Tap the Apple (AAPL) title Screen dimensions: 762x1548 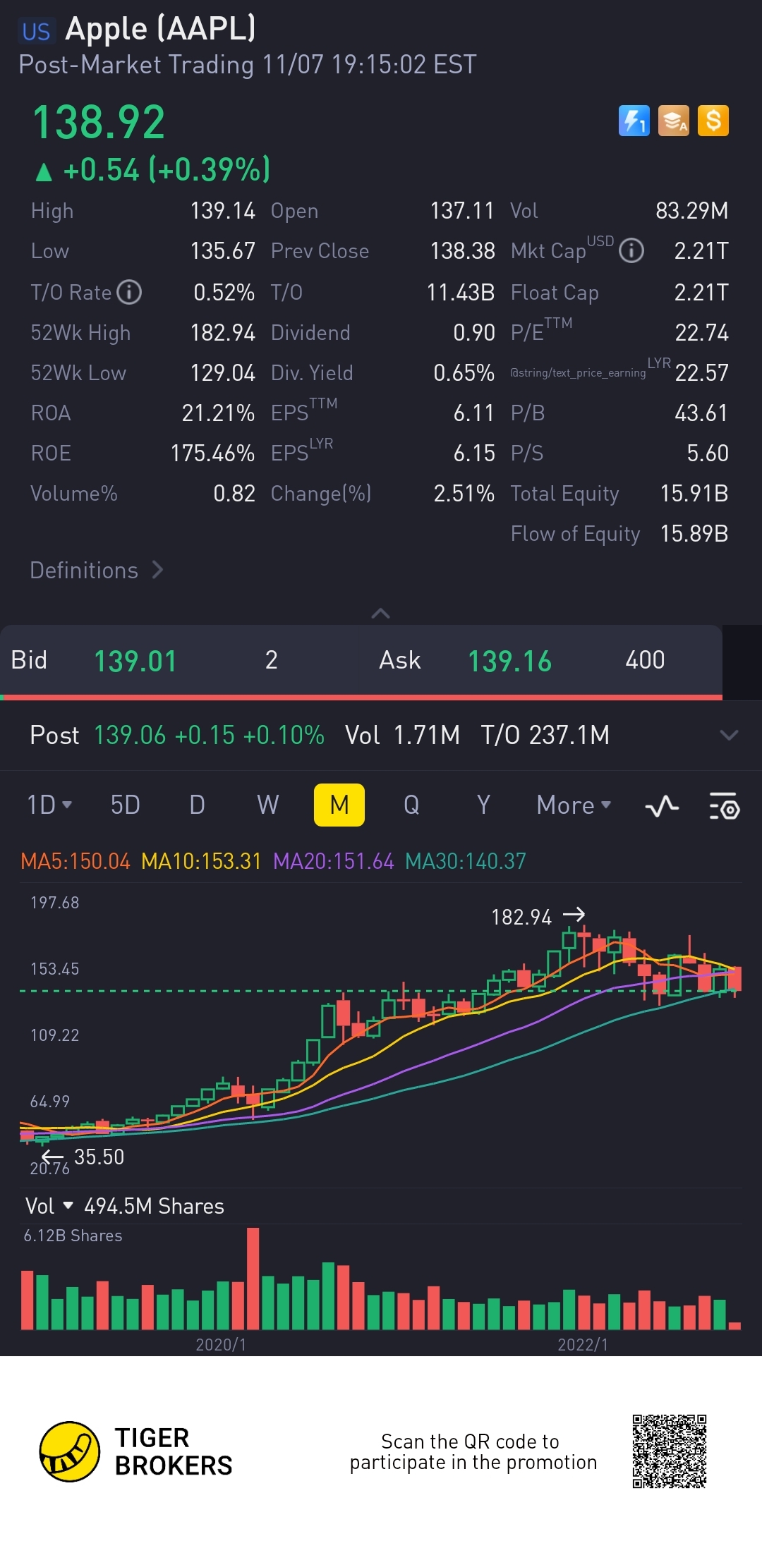coord(160,29)
